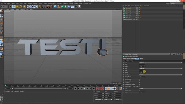Toggle the Extrude.4 enable checkmark
The height and width of the screenshot is (104, 185).
pos(138,10)
